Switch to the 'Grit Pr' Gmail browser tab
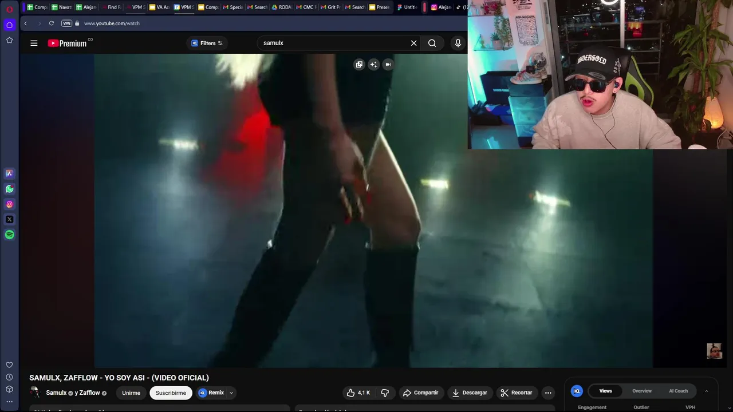 (331, 7)
